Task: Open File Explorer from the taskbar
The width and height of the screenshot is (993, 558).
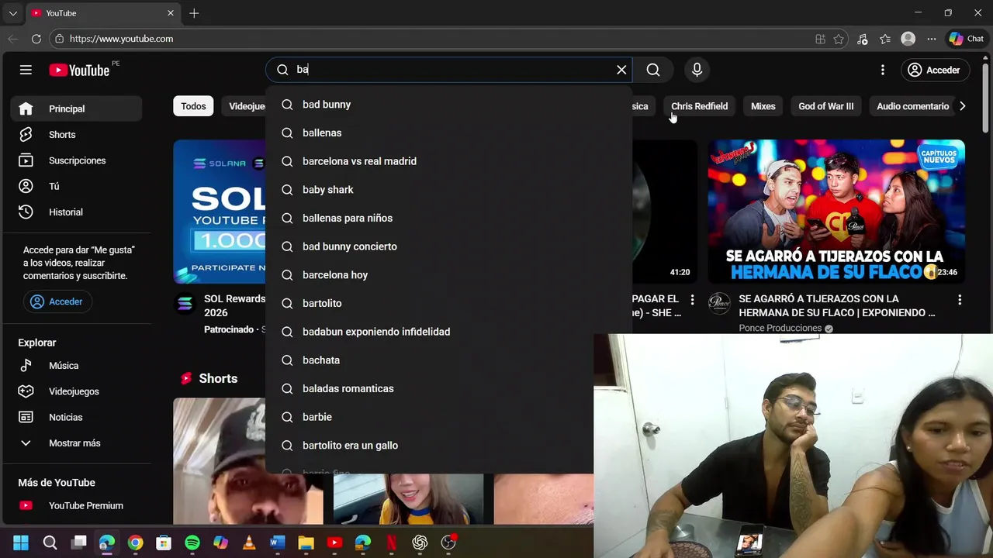Action: [306, 542]
